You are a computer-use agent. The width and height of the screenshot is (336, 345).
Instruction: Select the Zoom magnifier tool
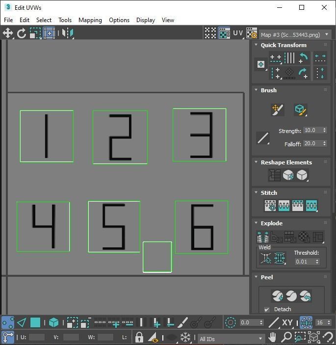point(286,337)
